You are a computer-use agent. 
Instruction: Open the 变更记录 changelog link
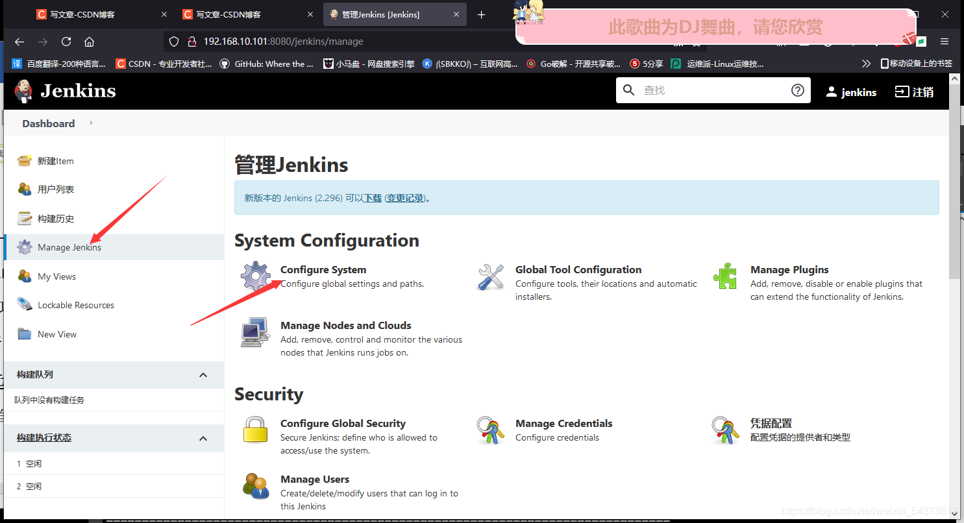(405, 198)
